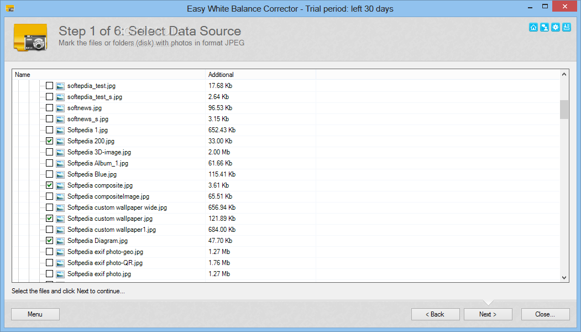Click the Close... button
581x332 pixels.
point(546,314)
